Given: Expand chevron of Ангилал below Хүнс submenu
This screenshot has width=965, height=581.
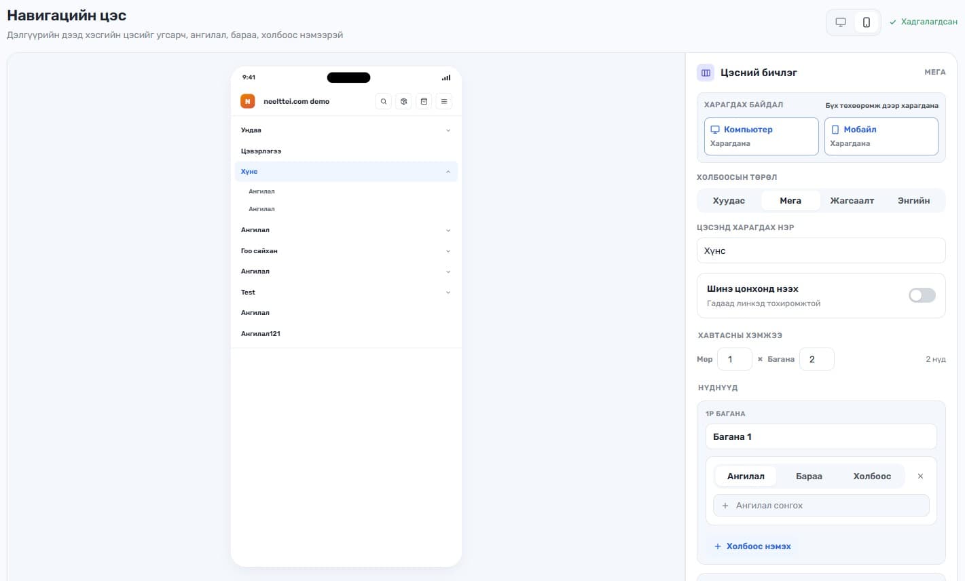Looking at the screenshot, I should [448, 230].
